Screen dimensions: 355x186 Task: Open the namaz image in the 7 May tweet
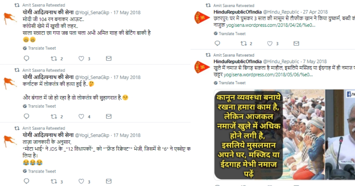click(285, 135)
